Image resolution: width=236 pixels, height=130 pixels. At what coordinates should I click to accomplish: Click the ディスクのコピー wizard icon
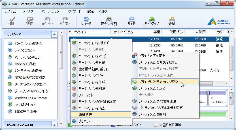(10, 50)
